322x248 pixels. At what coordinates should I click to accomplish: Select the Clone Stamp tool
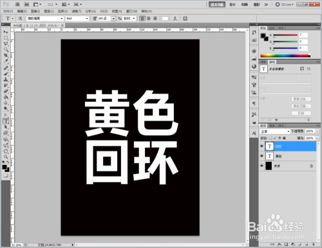[x=6, y=79]
